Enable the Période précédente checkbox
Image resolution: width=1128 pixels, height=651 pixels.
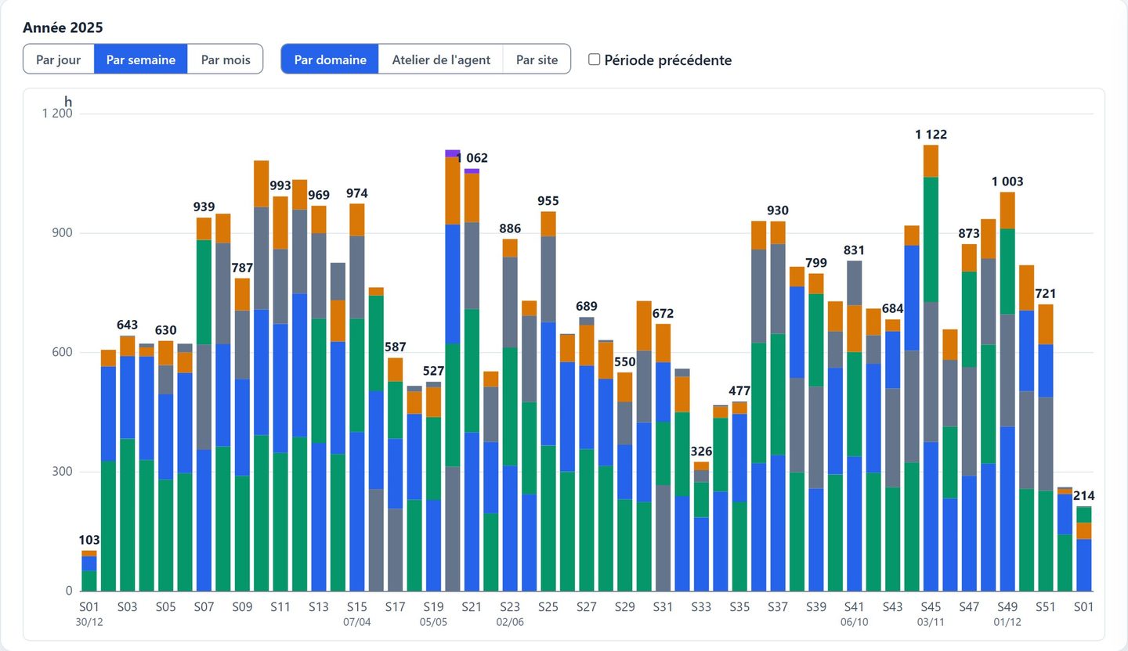[x=595, y=59]
